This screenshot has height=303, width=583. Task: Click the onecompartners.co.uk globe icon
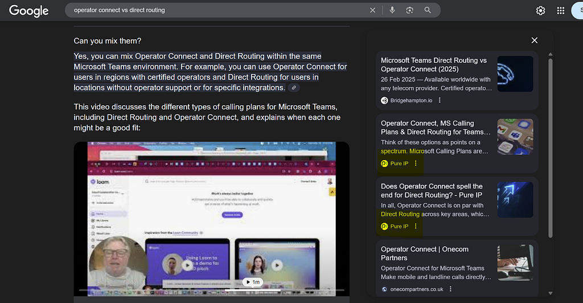pyautogui.click(x=384, y=289)
